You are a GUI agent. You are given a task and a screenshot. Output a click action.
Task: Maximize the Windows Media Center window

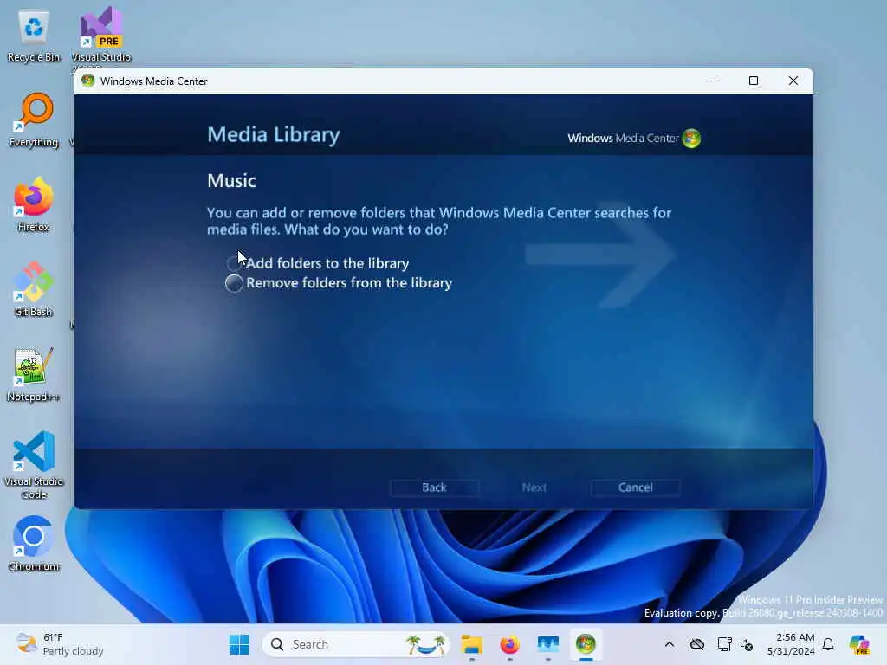coord(754,81)
